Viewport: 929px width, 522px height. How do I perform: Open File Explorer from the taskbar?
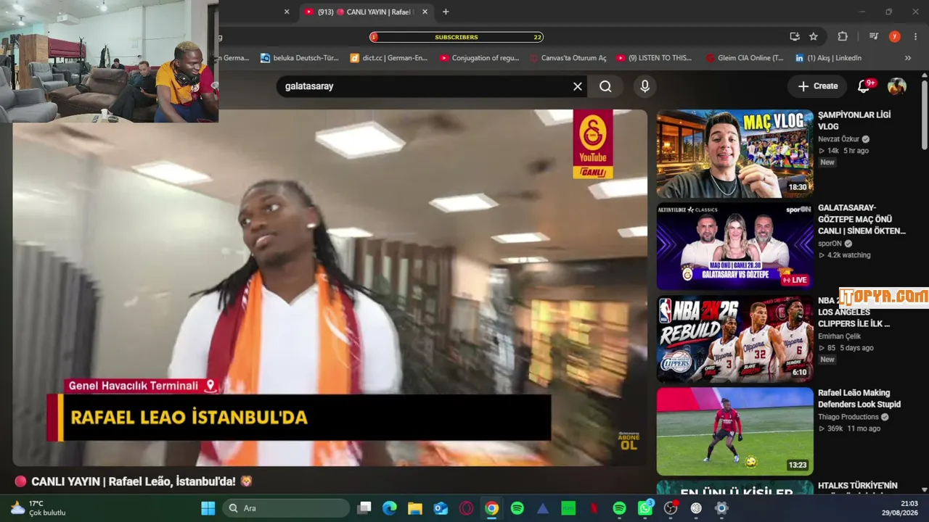[415, 508]
